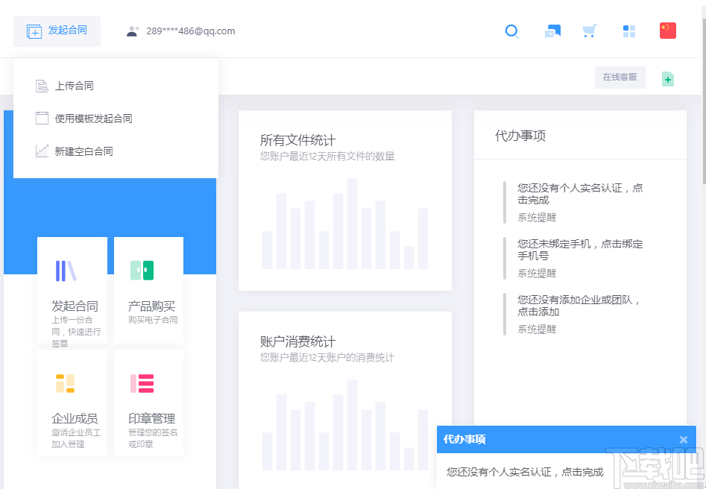This screenshot has width=706, height=489.
Task: Click the China flag language icon
Action: (x=667, y=30)
